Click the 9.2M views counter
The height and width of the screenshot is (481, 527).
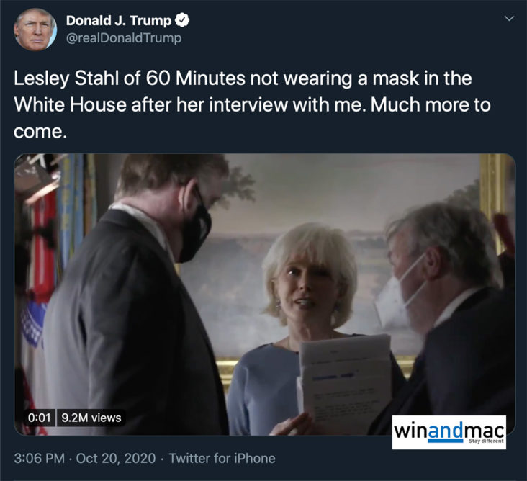(91, 418)
